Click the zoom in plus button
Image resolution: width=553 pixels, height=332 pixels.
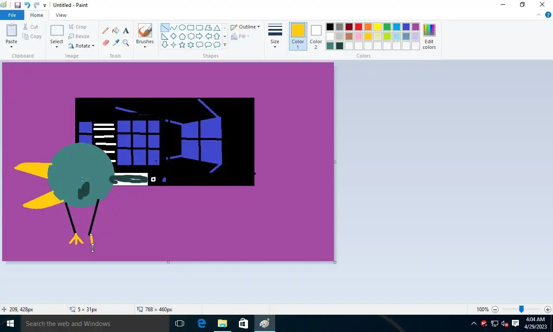pyautogui.click(x=548, y=310)
